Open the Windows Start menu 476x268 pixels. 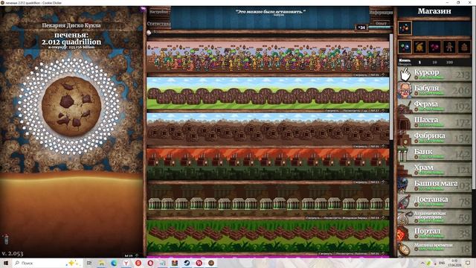point(5,263)
